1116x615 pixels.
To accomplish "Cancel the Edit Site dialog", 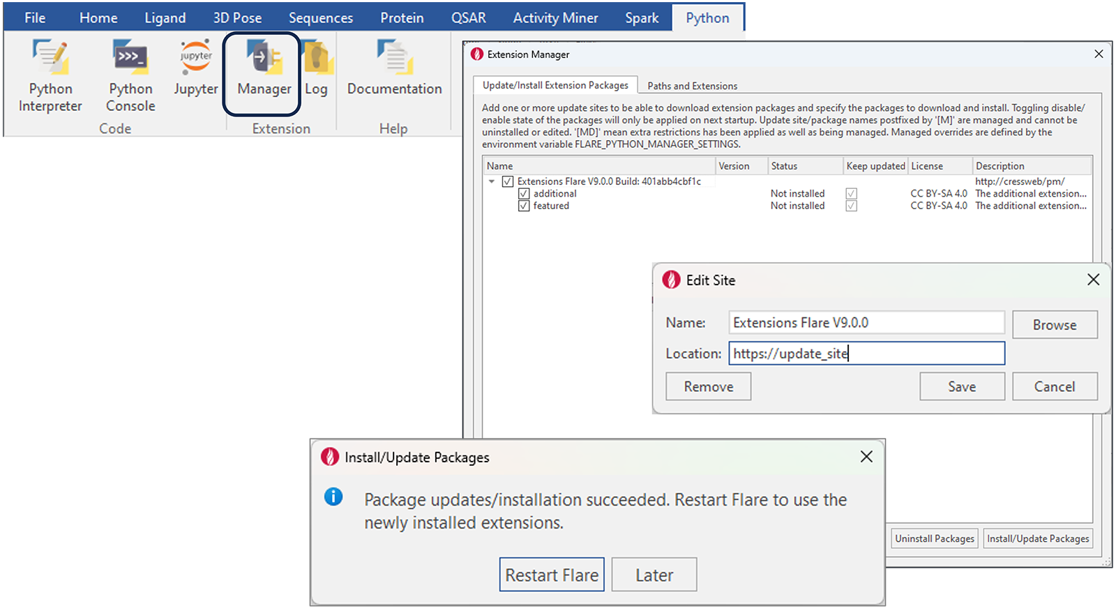I will point(1055,386).
